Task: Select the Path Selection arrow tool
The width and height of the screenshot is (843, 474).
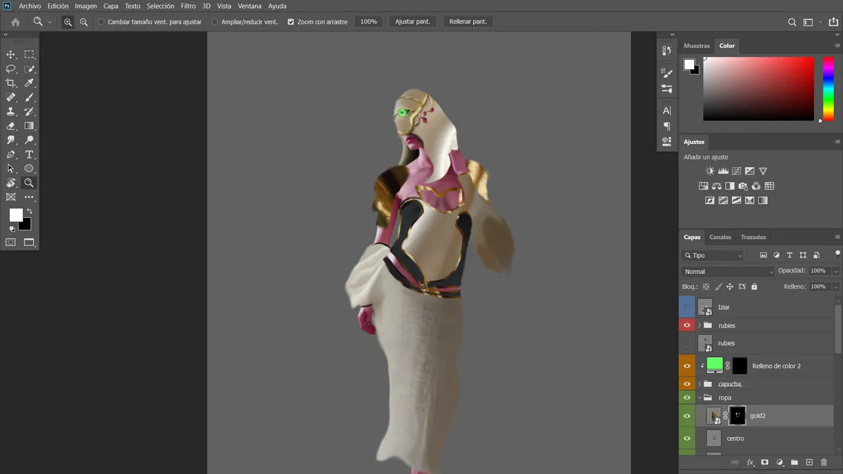Action: point(11,169)
